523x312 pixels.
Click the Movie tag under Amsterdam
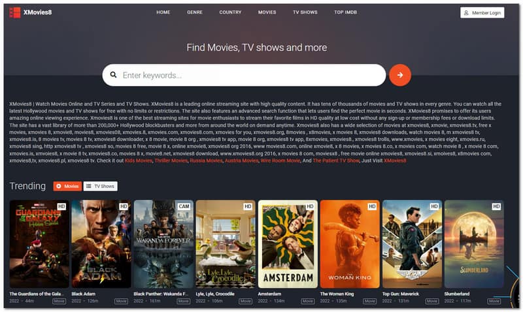coord(307,301)
